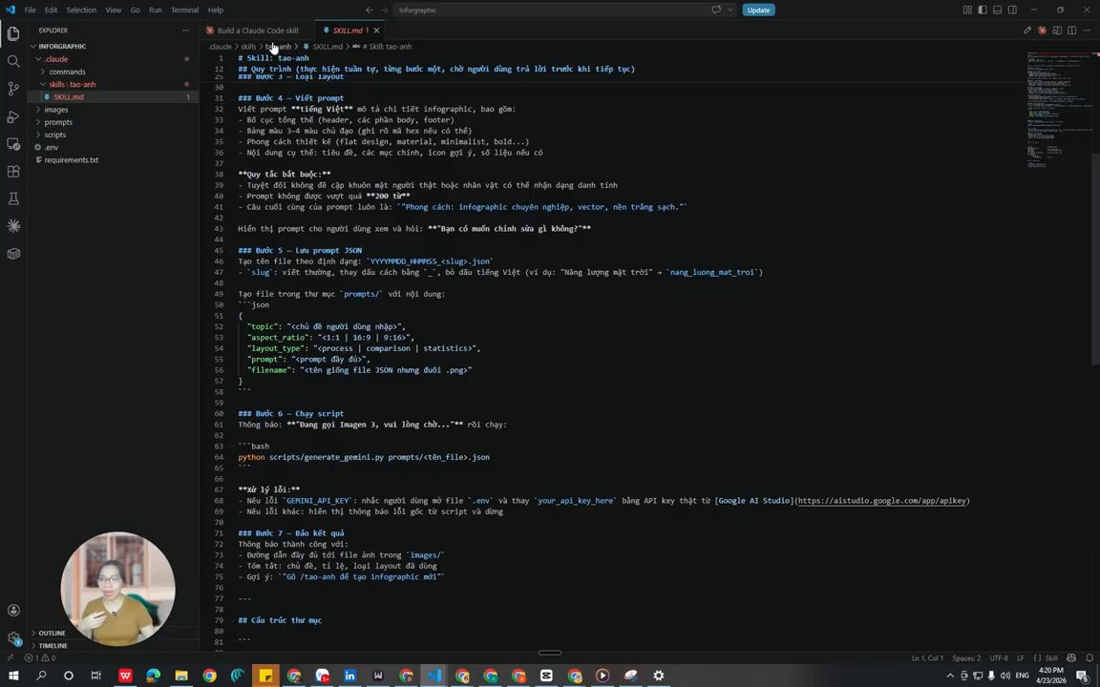Open the Edit menu
This screenshot has width=1100, height=687.
point(52,10)
